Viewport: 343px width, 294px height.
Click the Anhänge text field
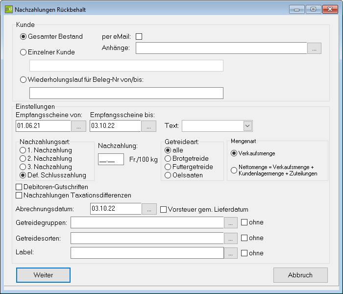(x=221, y=48)
